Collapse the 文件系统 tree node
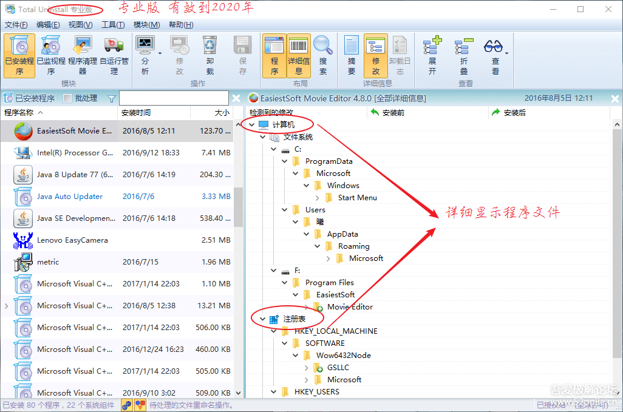 (x=263, y=137)
